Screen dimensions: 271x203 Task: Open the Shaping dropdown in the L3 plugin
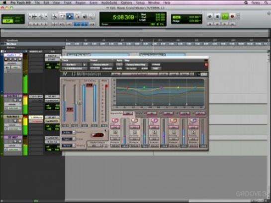click(69, 145)
